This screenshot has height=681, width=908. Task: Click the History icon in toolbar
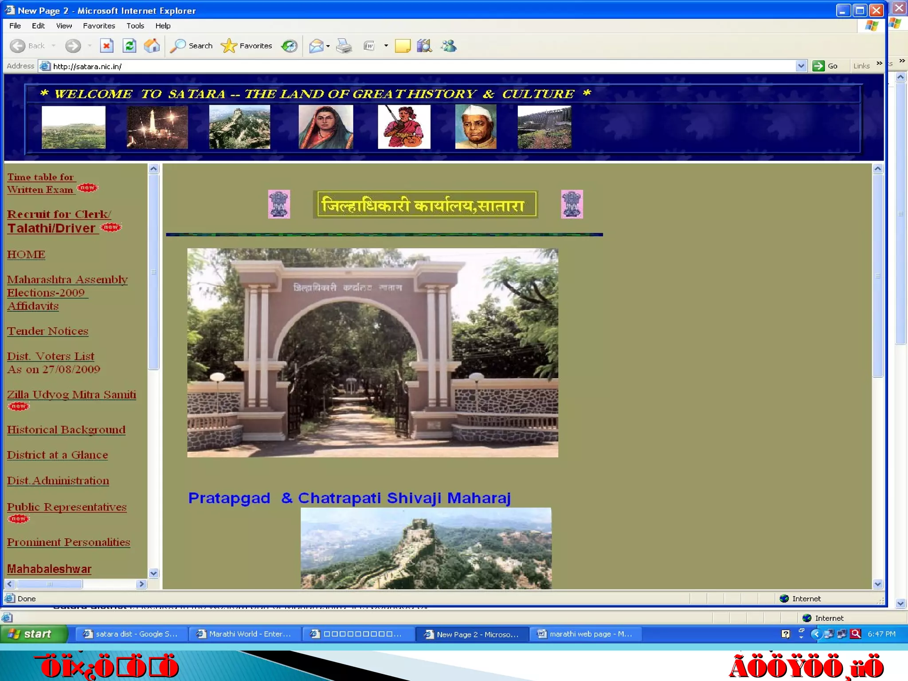290,46
